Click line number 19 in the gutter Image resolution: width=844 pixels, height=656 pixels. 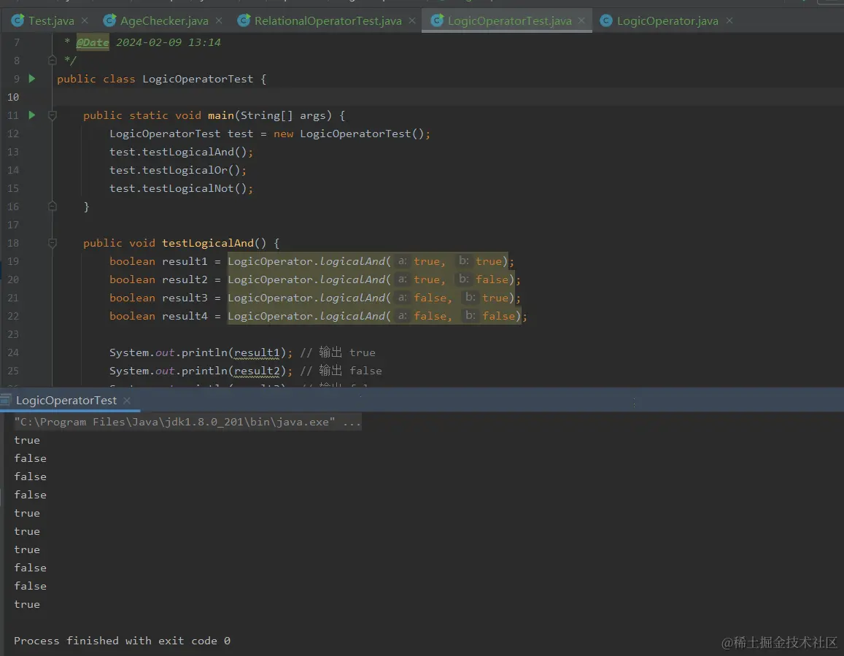click(x=13, y=261)
